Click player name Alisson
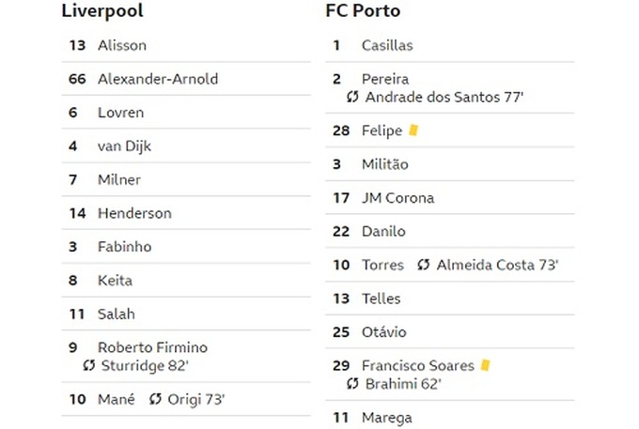639x429 pixels. coord(122,45)
